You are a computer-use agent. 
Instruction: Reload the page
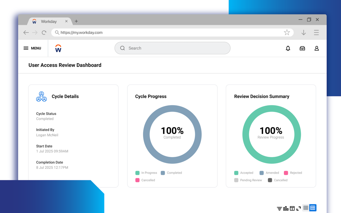[44, 32]
